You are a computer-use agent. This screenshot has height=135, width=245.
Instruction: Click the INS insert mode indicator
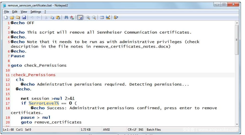141,130
